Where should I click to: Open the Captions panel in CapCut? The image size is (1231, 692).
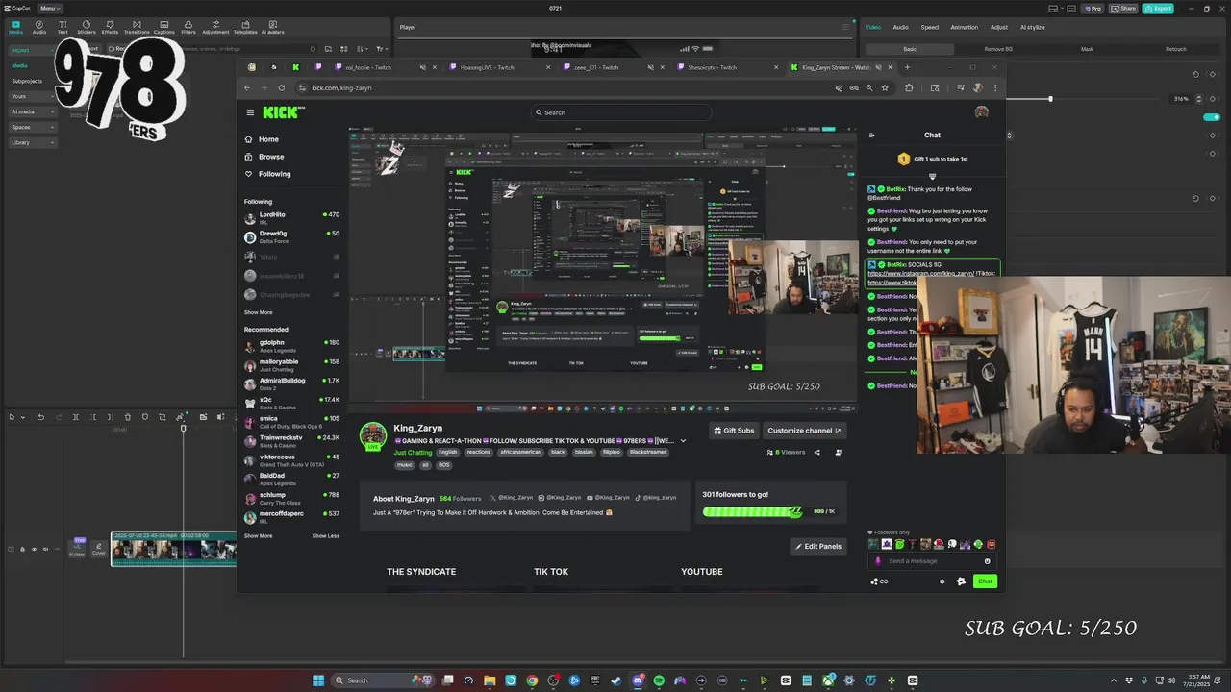point(163,27)
